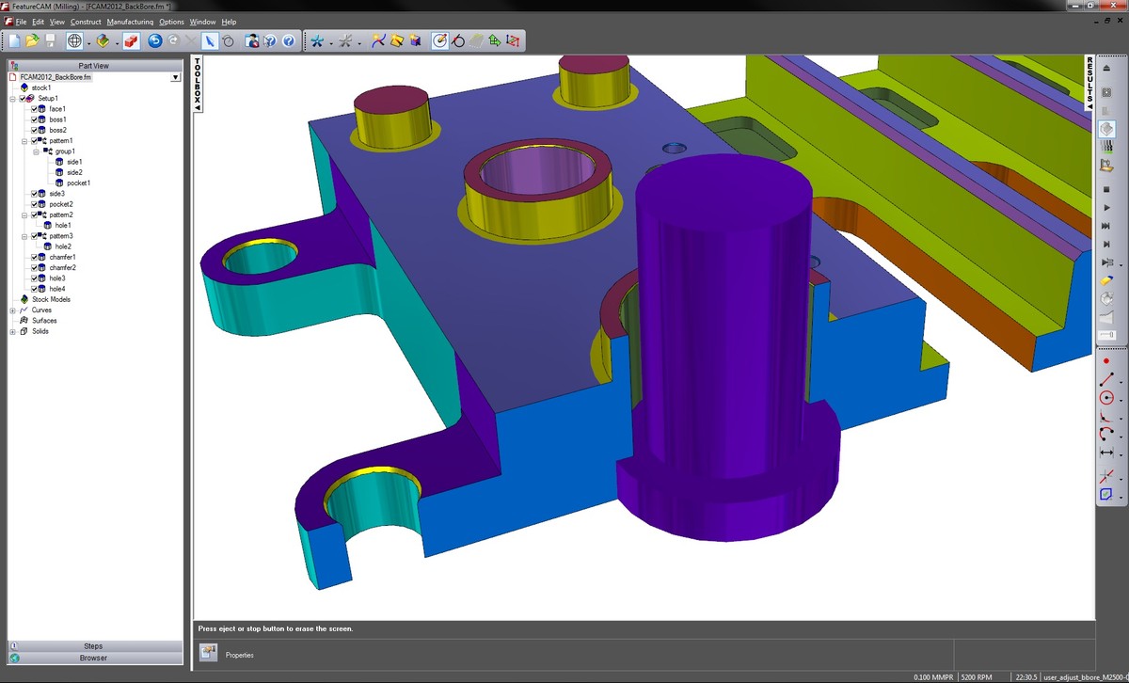1129x683 pixels.
Task: Toggle the boss2 checkbox
Action: (x=35, y=130)
